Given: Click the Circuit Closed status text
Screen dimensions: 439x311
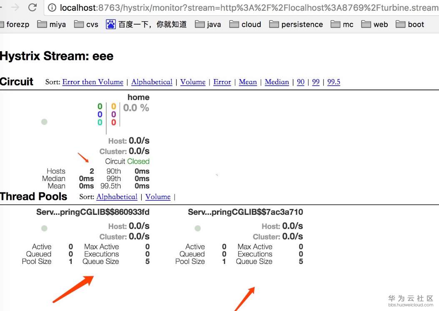Looking at the screenshot, I should pyautogui.click(x=127, y=161).
